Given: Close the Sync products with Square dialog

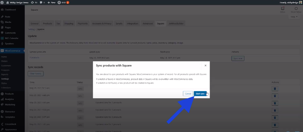Looking at the screenshot, I should click(x=205, y=65).
